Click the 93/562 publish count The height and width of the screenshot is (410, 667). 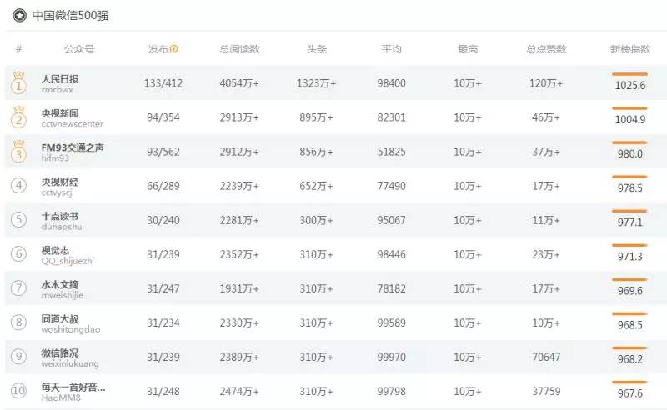click(x=163, y=152)
